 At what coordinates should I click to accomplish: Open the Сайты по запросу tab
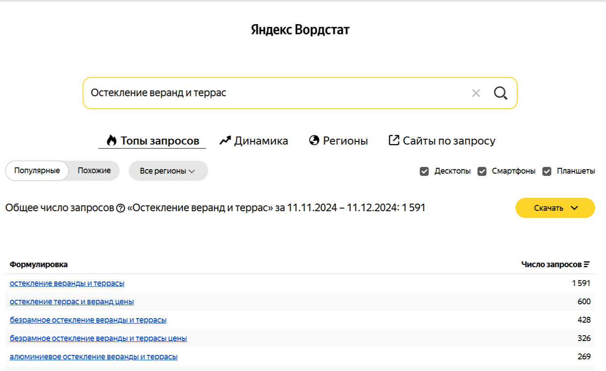click(x=442, y=141)
